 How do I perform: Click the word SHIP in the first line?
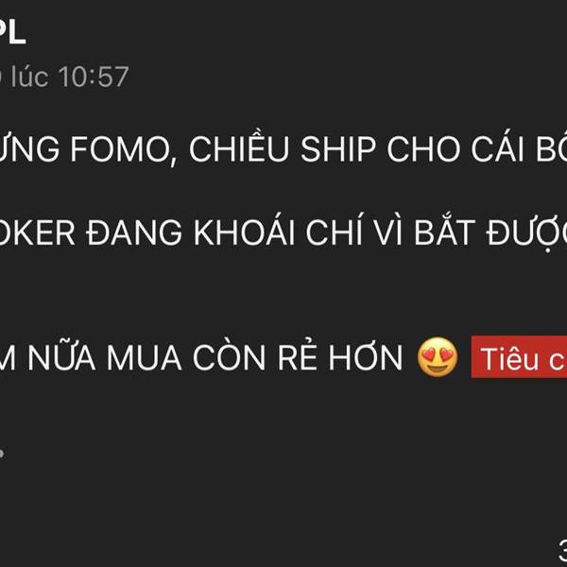(338, 149)
